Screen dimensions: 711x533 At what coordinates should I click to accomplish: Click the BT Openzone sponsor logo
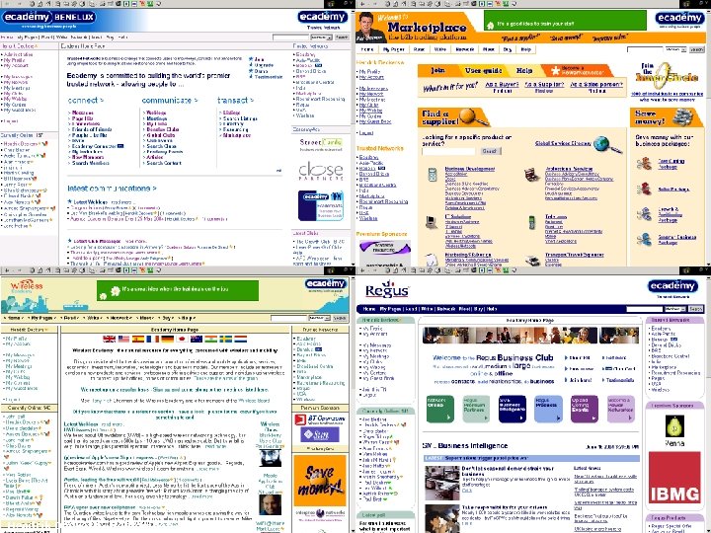point(320,419)
